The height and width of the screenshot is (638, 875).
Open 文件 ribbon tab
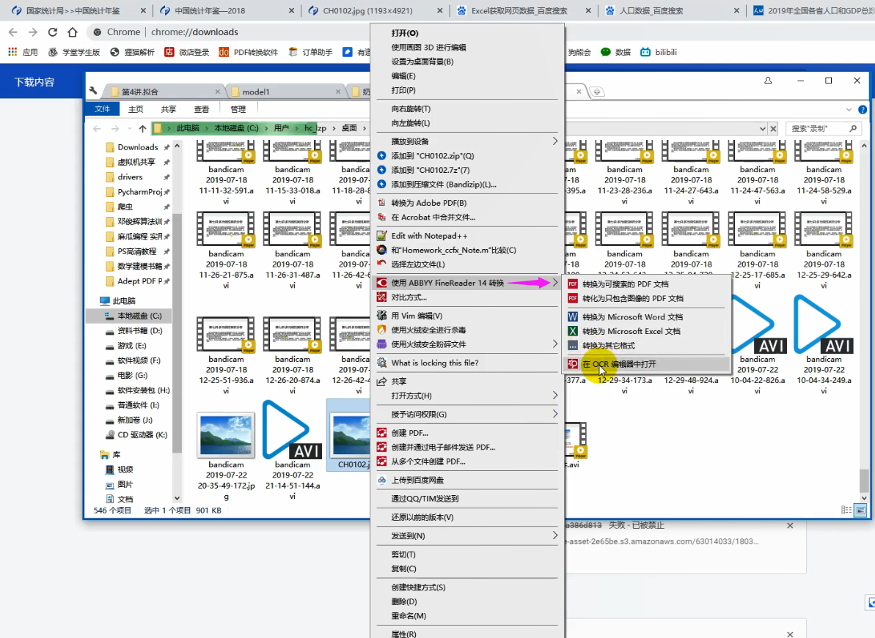pos(102,109)
